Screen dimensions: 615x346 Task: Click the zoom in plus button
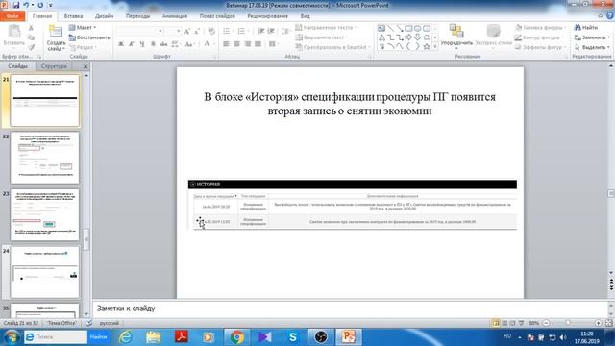click(598, 323)
